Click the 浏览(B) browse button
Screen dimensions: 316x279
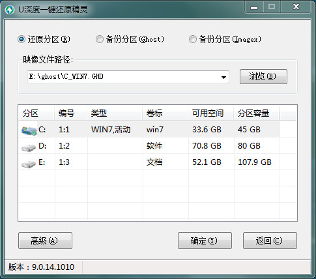pyautogui.click(x=263, y=76)
